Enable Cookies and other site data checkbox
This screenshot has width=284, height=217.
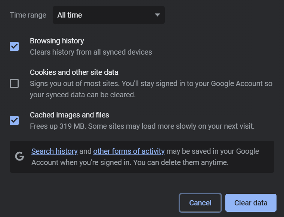click(14, 83)
